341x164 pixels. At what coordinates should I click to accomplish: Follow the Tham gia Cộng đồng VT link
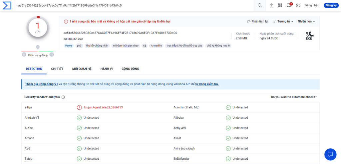click(x=42, y=84)
